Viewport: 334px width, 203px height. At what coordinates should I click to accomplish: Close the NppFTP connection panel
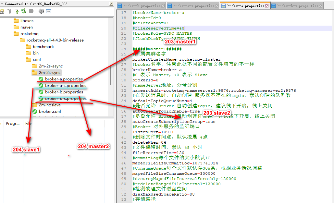(x=111, y=4)
